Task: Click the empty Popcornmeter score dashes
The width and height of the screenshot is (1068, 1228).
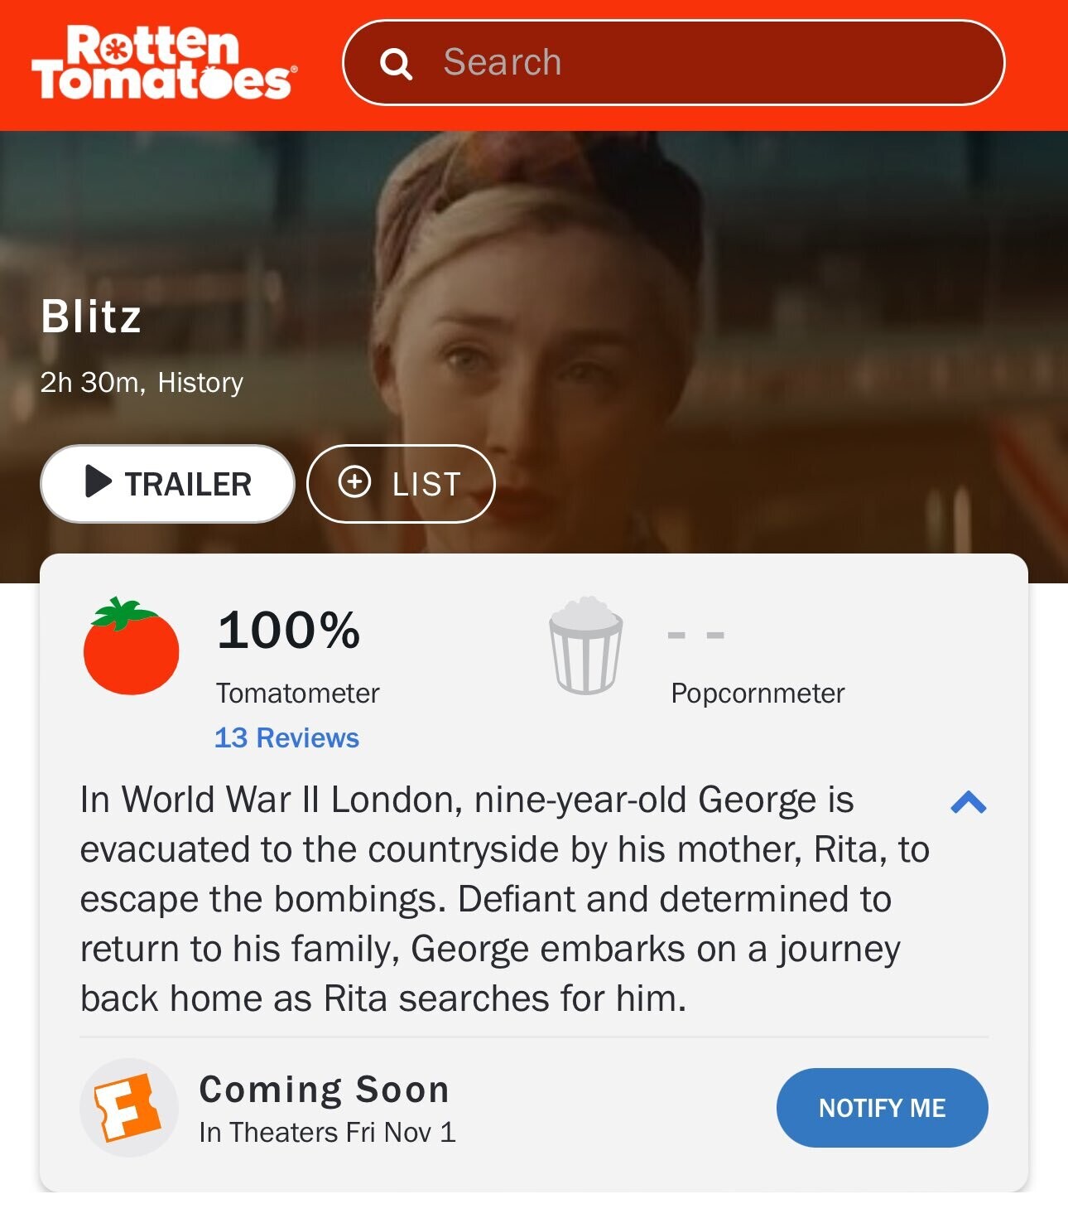Action: click(695, 635)
